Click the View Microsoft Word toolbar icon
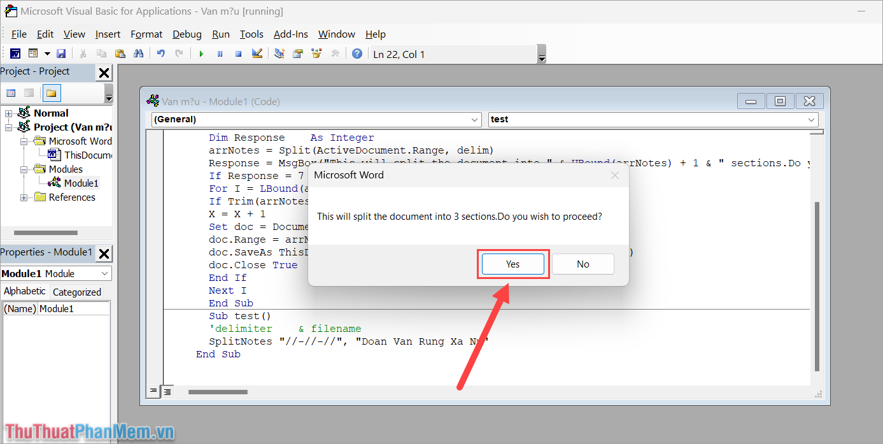This screenshot has height=444, width=883. 15,54
